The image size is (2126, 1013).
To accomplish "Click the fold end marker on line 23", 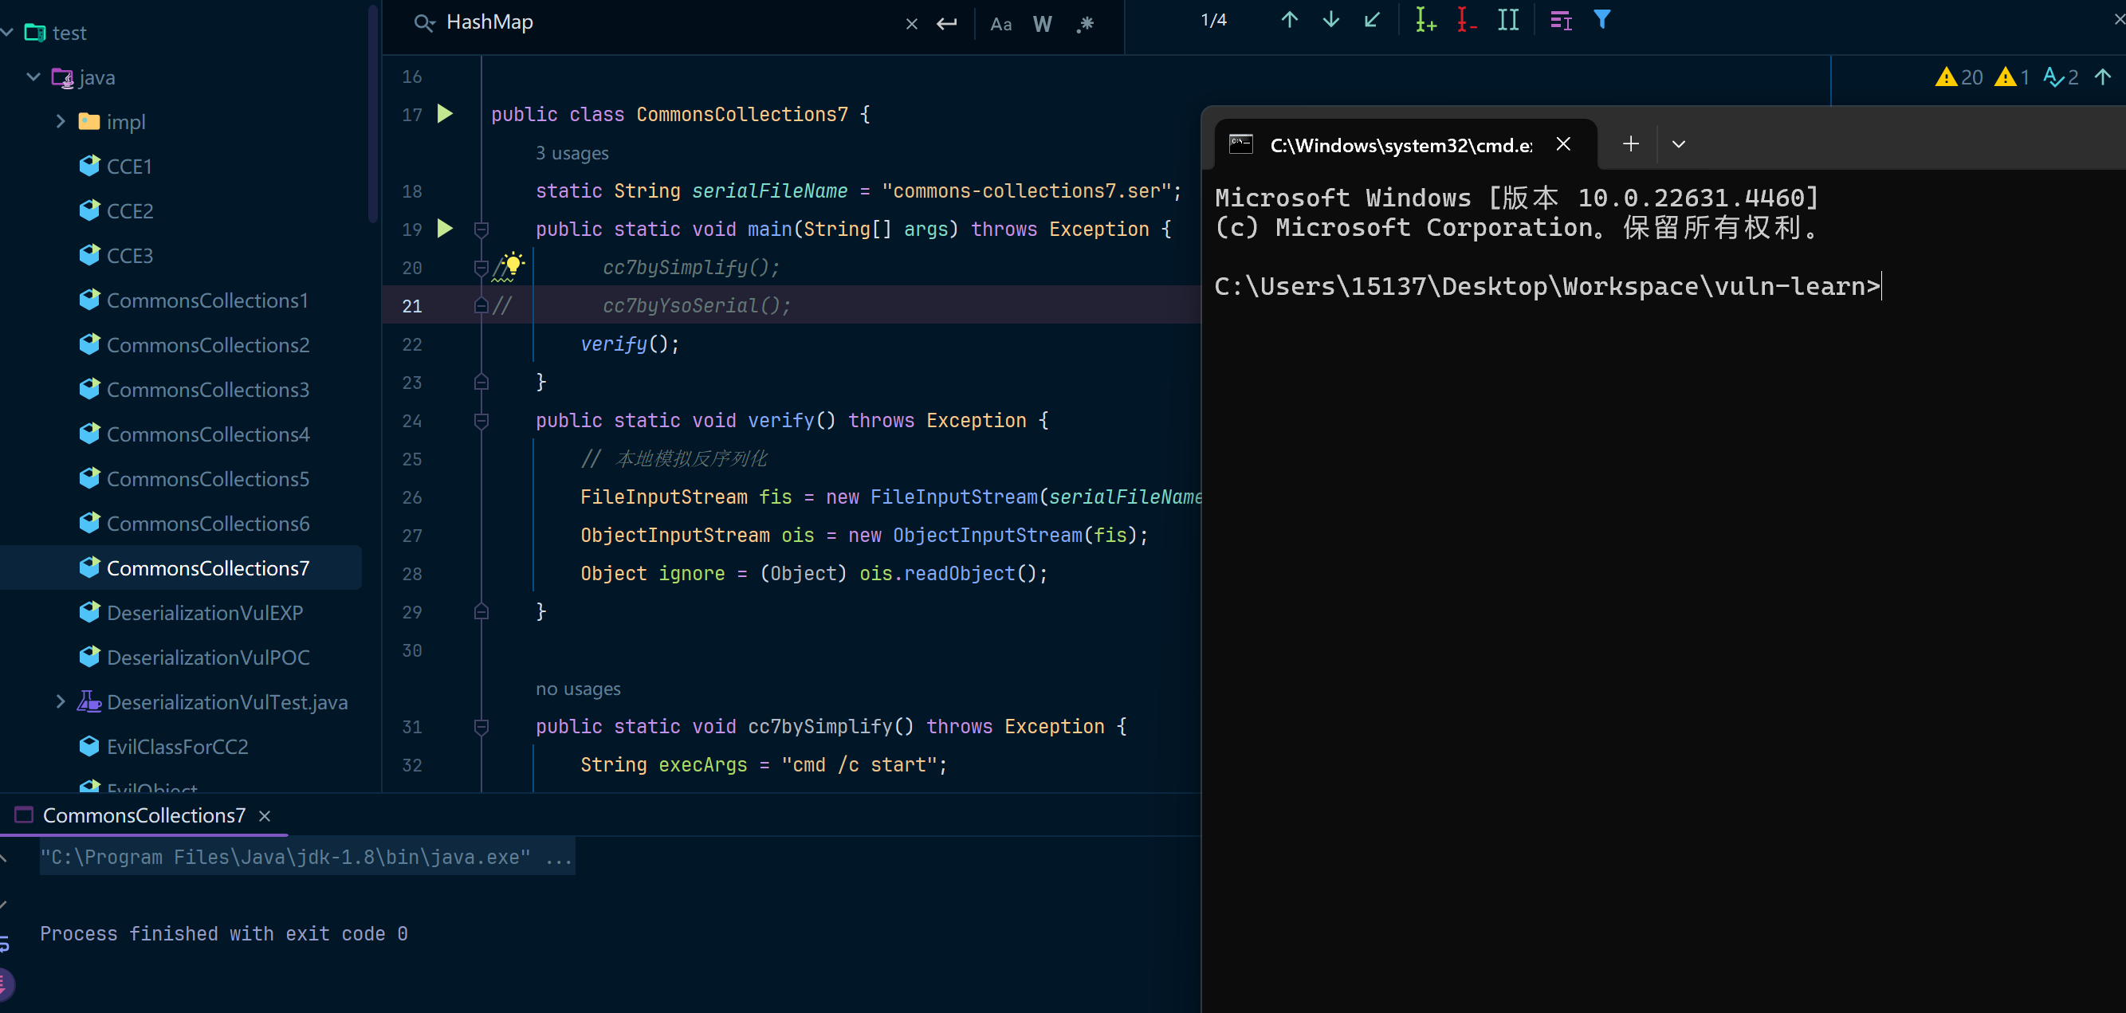I will pos(481,382).
